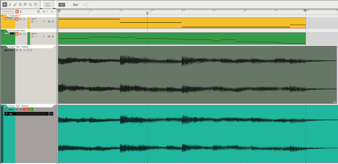This screenshot has width=338, height=164.
Task: Click the Edit Mode button
Action: (48, 5)
